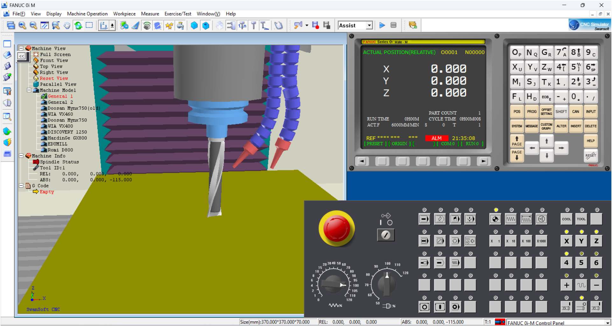Screen dimensions: 612x326
Task: Open the FANUC 0i-M Control Panel status dropdown
Action: pyautogui.click(x=608, y=323)
